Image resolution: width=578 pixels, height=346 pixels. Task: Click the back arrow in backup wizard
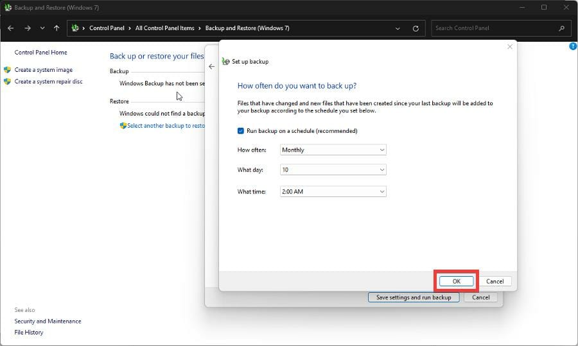pyautogui.click(x=212, y=66)
